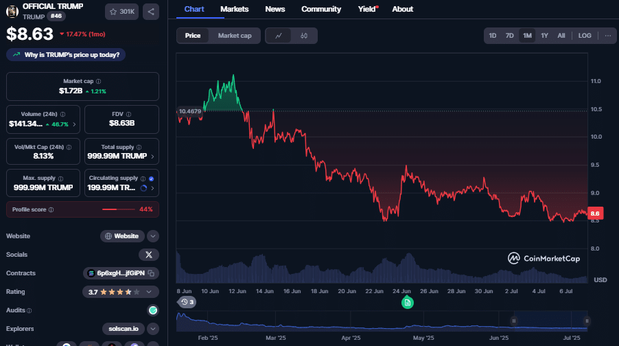
Task: Click right handle of range selector
Action: click(587, 321)
